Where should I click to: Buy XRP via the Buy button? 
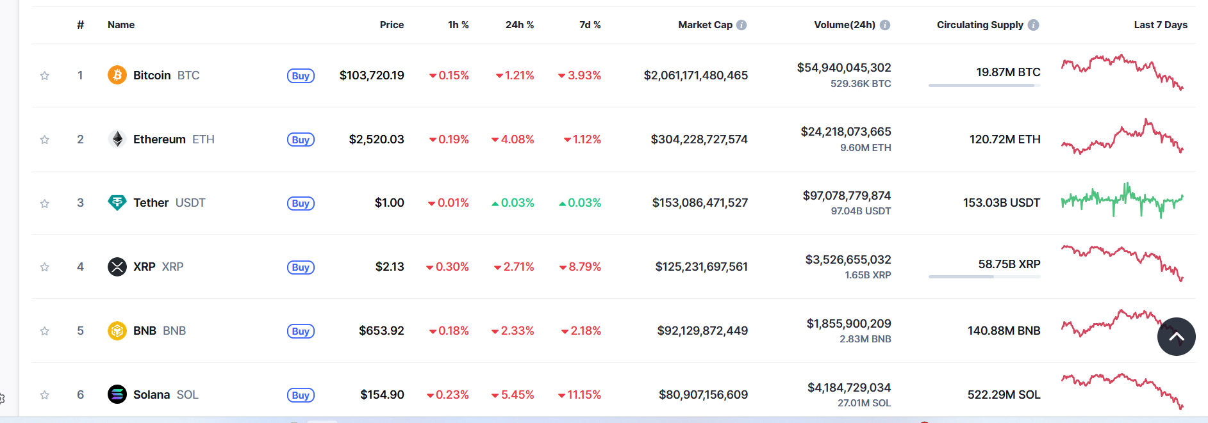click(301, 267)
